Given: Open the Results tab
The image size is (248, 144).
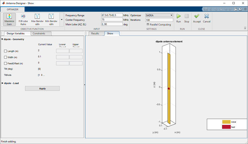Looking at the screenshot, I should point(95,33).
